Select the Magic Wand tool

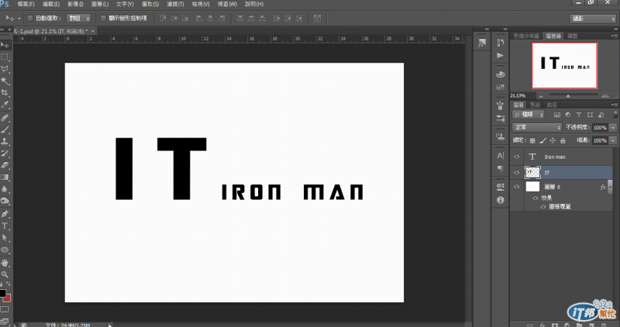point(5,81)
